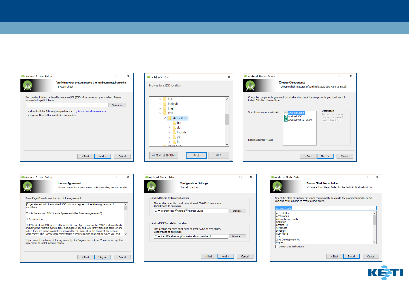
Task: Click I Agree in the License Agreement dialog
Action: 103,257
